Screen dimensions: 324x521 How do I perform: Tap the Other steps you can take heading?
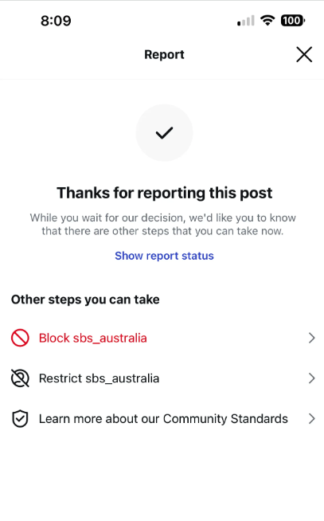pyautogui.click(x=85, y=300)
